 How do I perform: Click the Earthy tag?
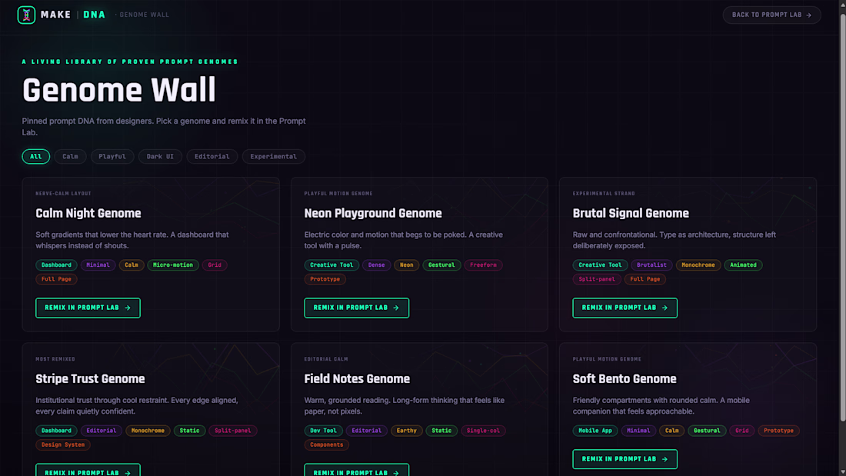pos(406,431)
